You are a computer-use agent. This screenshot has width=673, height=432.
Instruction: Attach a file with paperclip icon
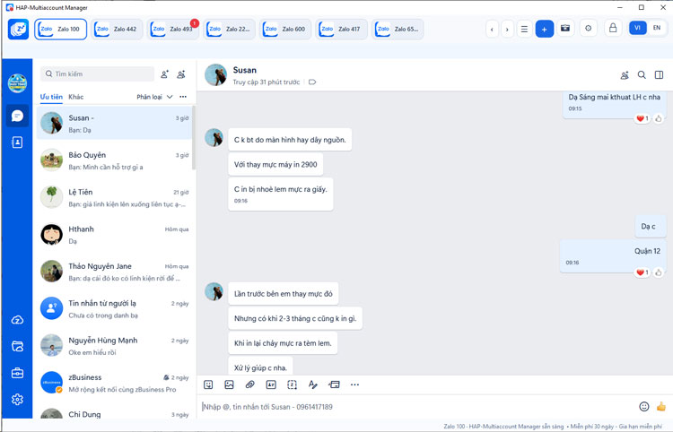pos(249,384)
